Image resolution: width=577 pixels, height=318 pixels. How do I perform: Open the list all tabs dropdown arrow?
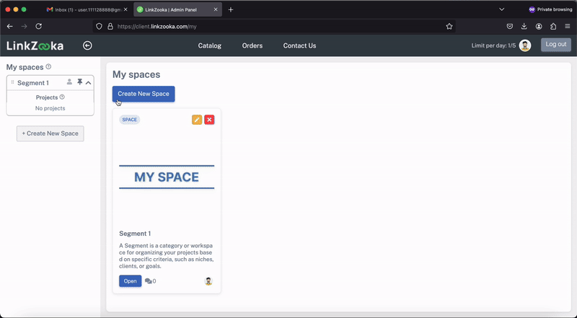[501, 9]
